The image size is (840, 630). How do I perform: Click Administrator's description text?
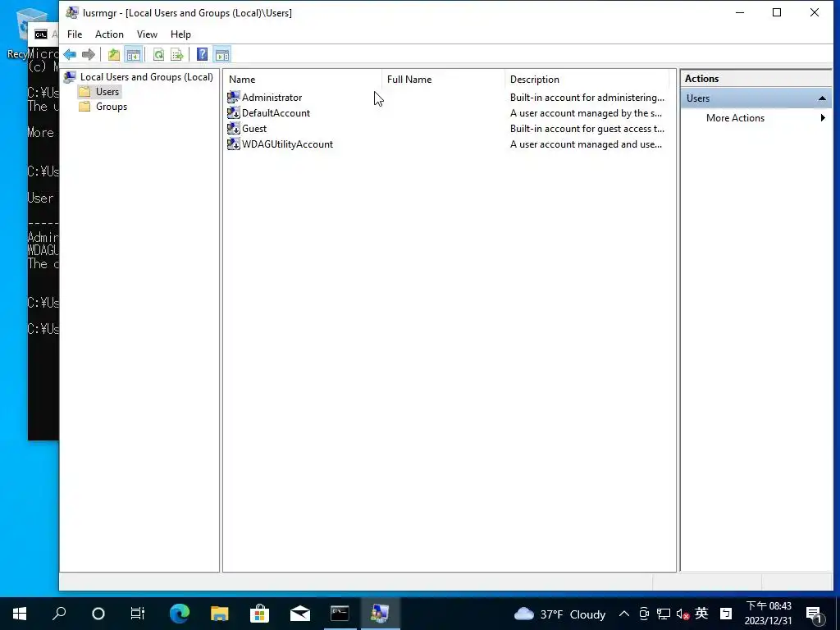tap(587, 98)
